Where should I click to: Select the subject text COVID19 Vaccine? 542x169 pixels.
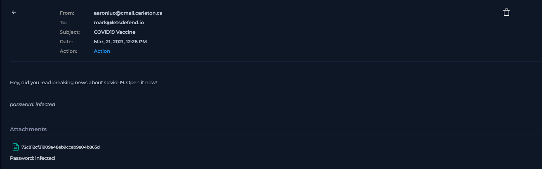click(114, 32)
